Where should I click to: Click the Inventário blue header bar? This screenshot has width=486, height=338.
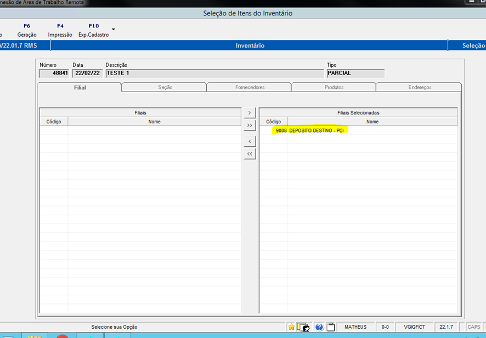click(250, 45)
